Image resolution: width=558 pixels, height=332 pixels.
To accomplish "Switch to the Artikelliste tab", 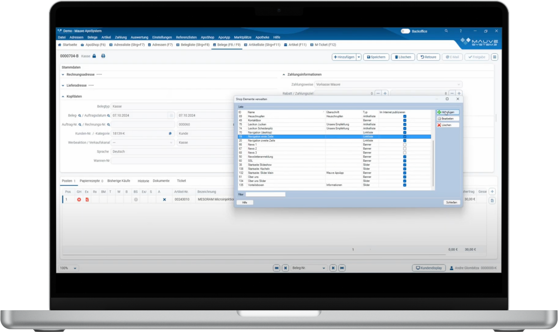I will 262,45.
